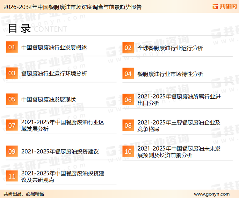The height and width of the screenshot is (198, 239).
Task: Open chapter 餐厨废油行业运行环境分析
Action: point(54,74)
